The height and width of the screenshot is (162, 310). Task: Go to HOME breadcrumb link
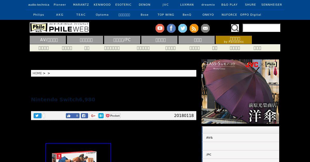point(37,73)
